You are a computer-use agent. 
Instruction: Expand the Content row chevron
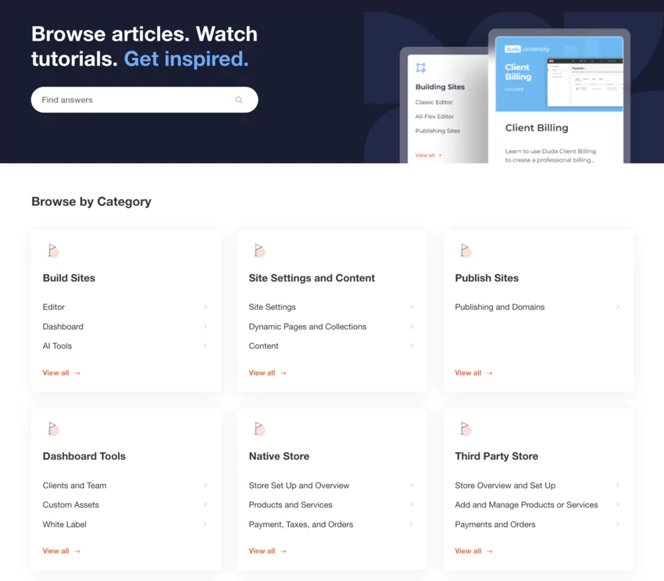[x=412, y=346]
